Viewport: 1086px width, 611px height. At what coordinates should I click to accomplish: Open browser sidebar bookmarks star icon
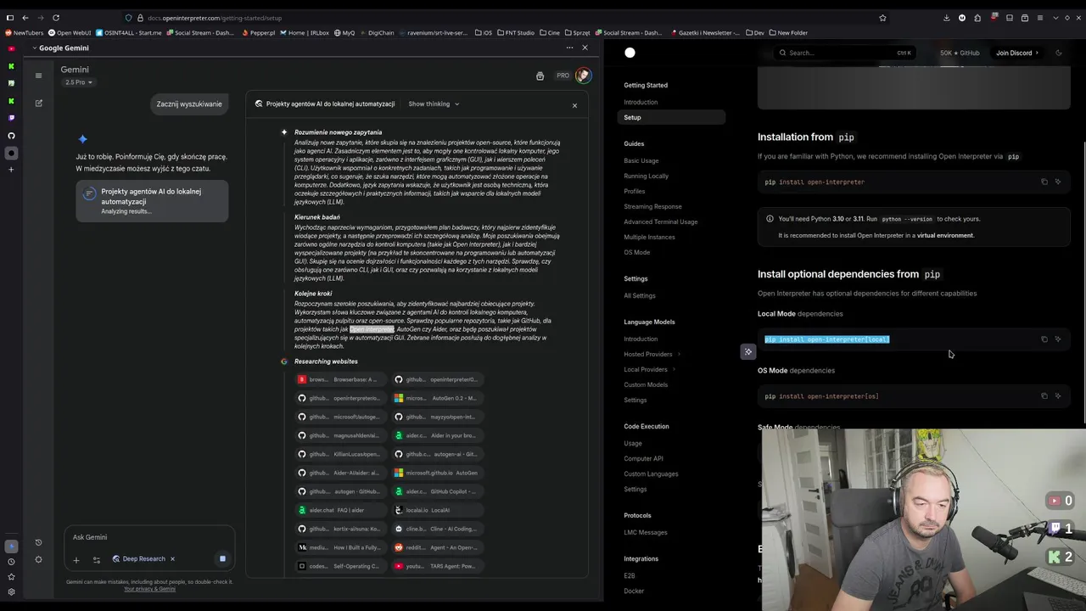tap(11, 576)
